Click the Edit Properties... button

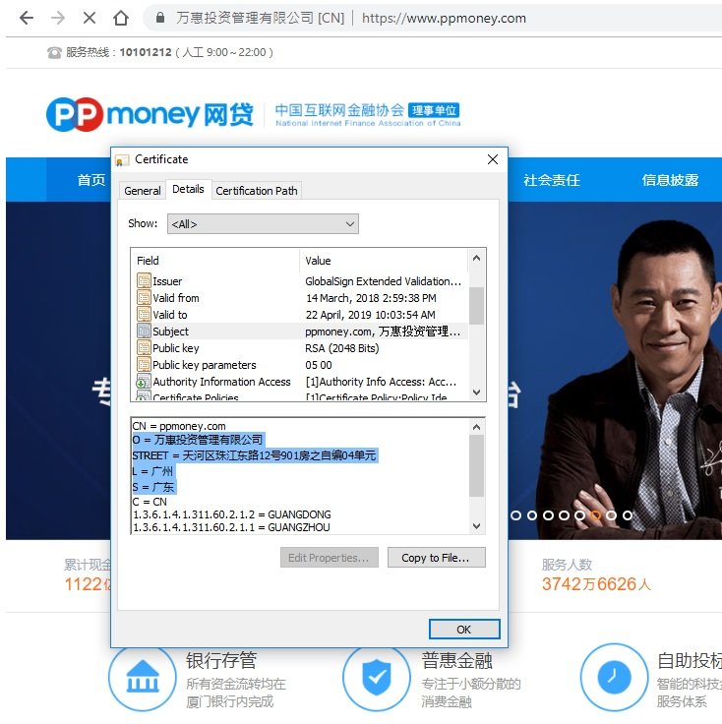click(x=330, y=558)
